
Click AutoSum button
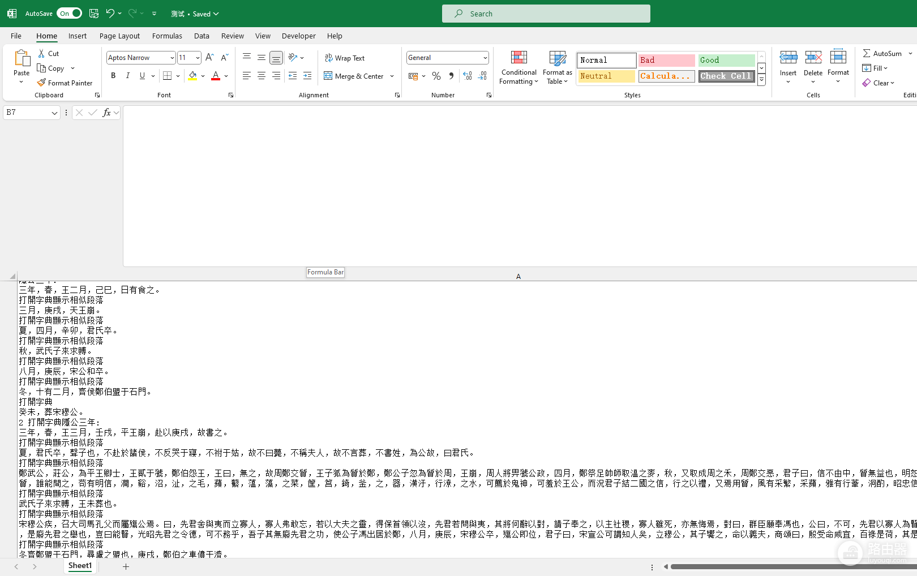pyautogui.click(x=882, y=53)
